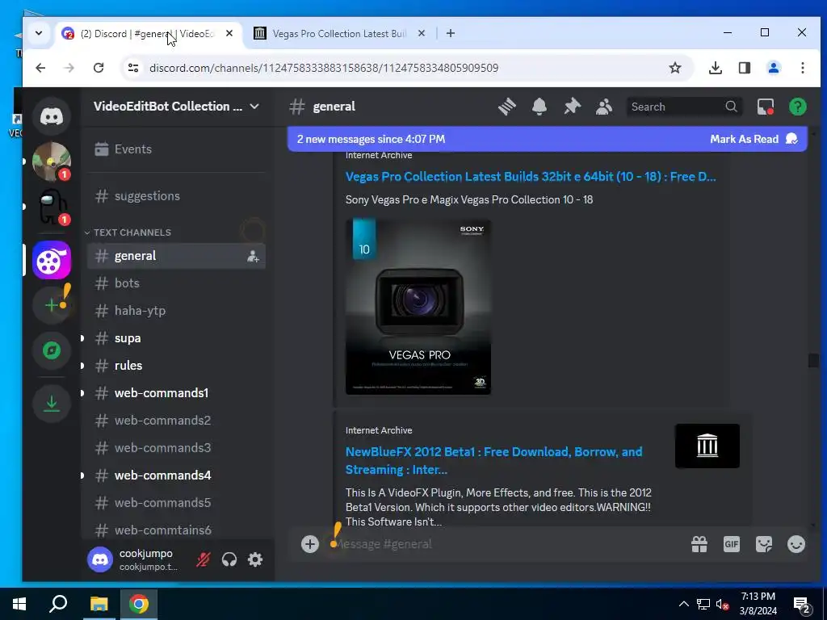Viewport: 827px width, 620px height.
Task: Open the server with green avatar
Action: [x=51, y=161]
